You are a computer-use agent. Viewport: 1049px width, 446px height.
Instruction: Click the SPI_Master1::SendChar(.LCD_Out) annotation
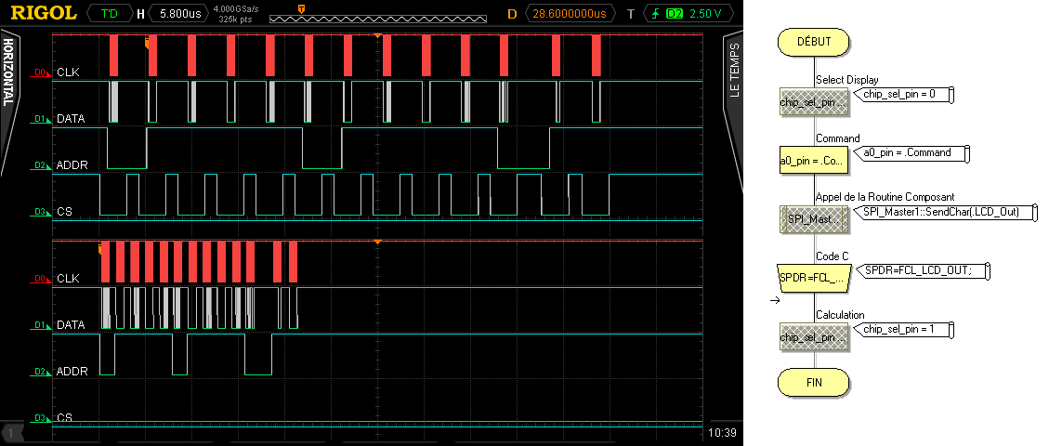click(945, 212)
